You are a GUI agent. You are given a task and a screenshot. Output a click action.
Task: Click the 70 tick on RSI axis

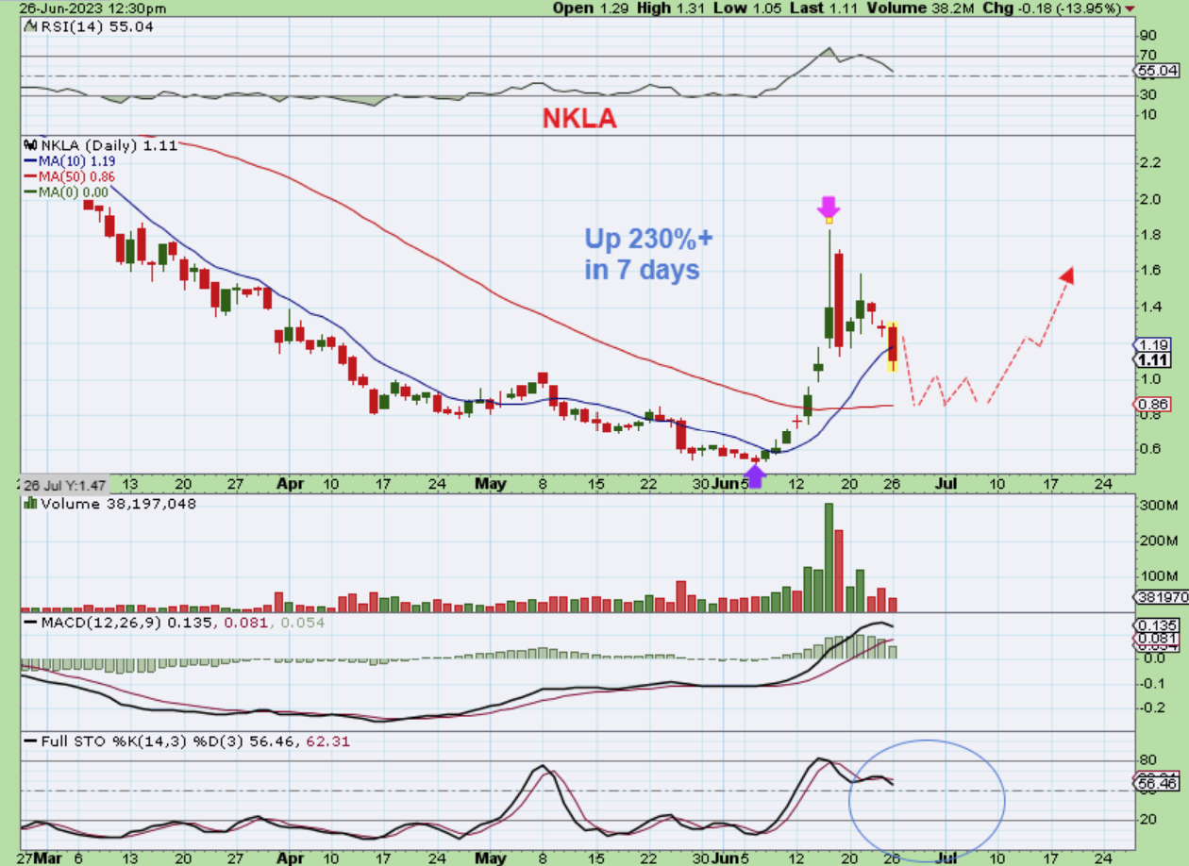point(1148,56)
